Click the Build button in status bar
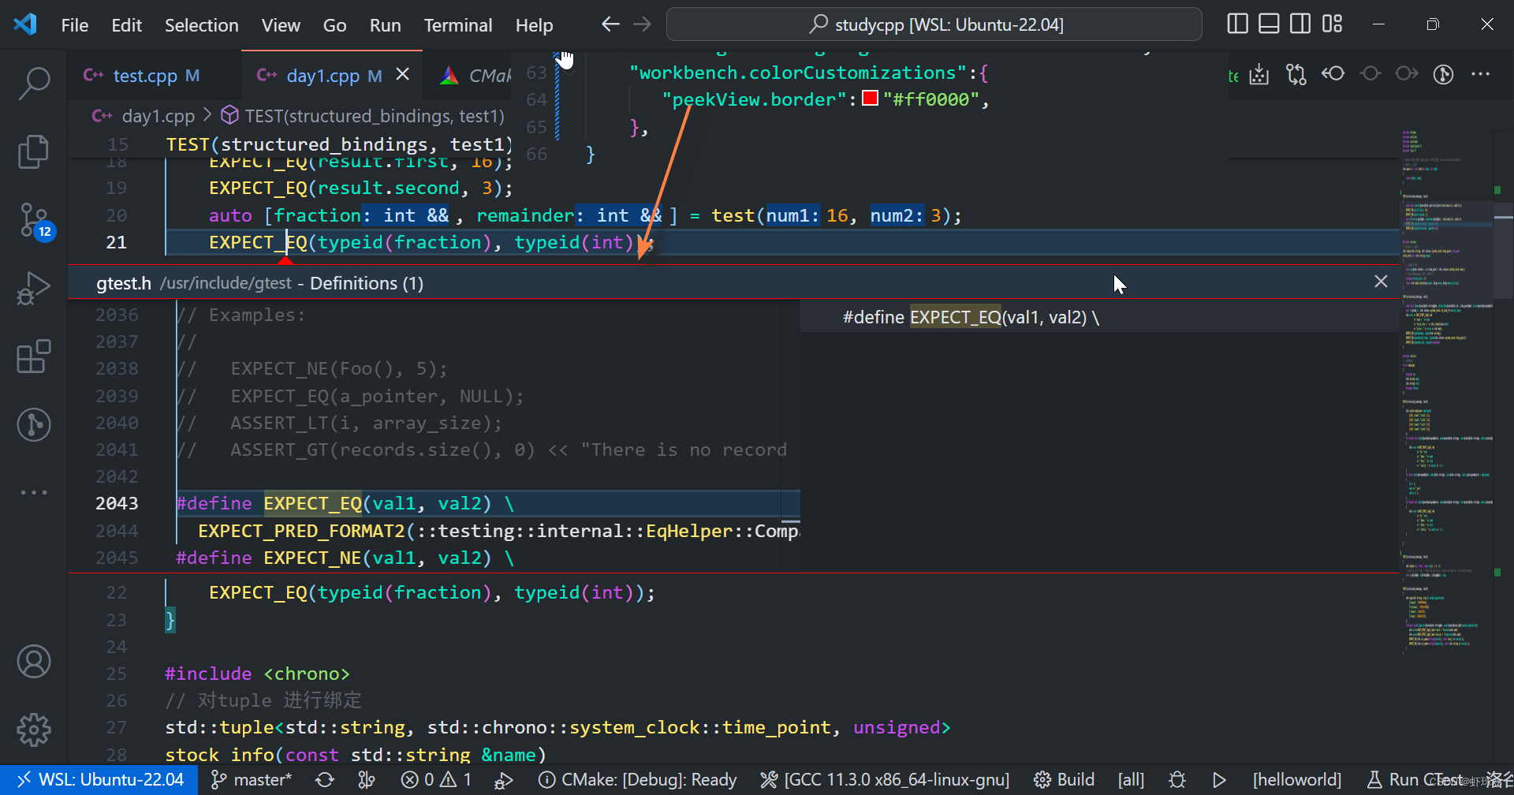Viewport: 1514px width, 795px height. pos(1064,780)
